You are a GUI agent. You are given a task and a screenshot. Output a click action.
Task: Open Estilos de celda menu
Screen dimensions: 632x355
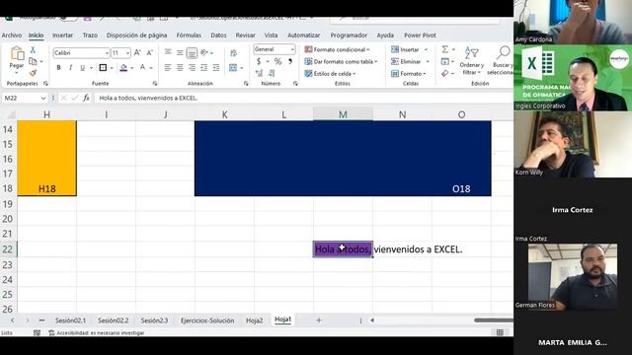click(x=330, y=74)
